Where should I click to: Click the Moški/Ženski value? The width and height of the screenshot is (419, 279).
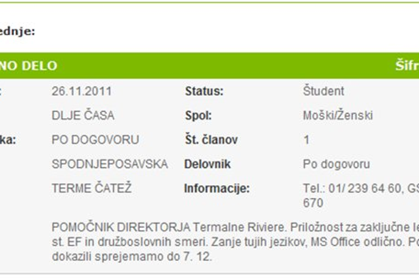[338, 116]
